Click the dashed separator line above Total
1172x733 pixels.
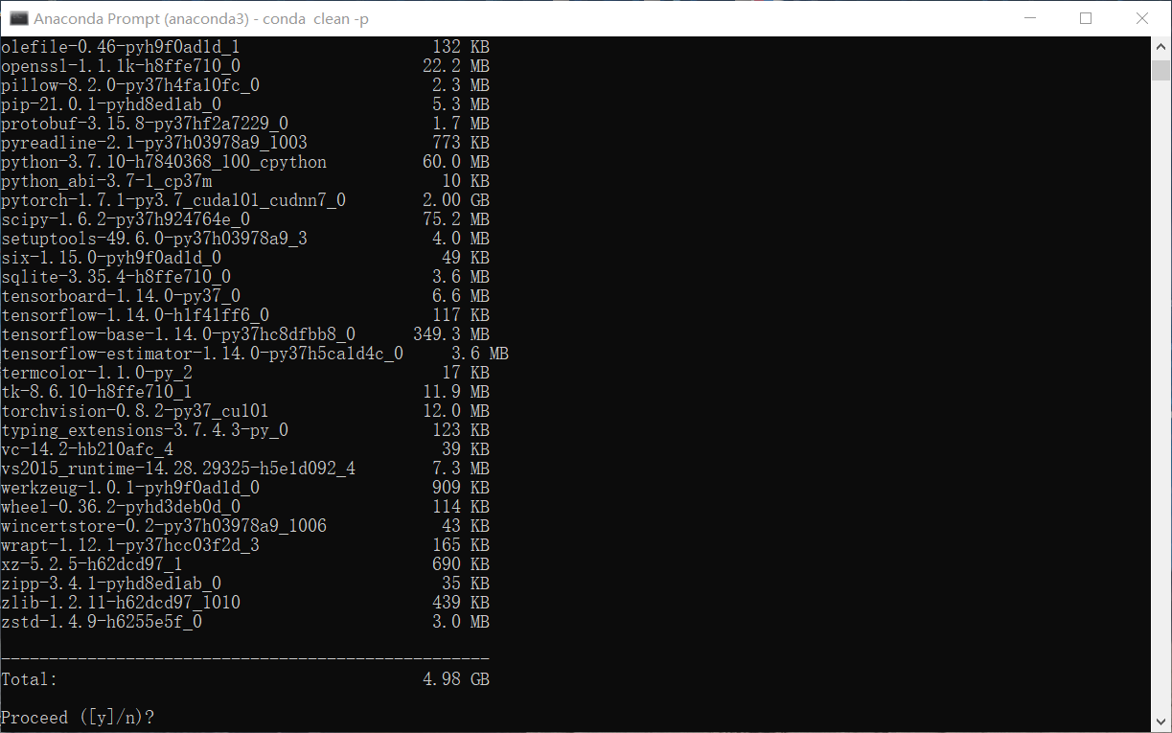244,656
